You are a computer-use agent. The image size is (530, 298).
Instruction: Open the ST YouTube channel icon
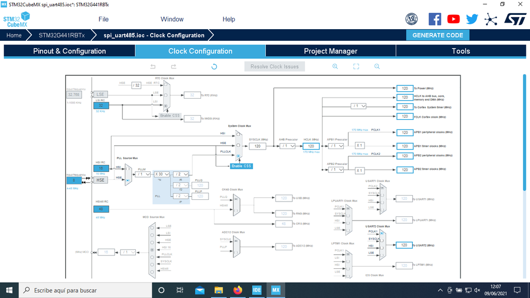[x=453, y=19]
